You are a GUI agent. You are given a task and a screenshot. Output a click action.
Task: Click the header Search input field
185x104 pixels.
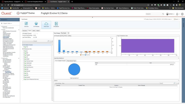pyautogui.click(x=154, y=14)
